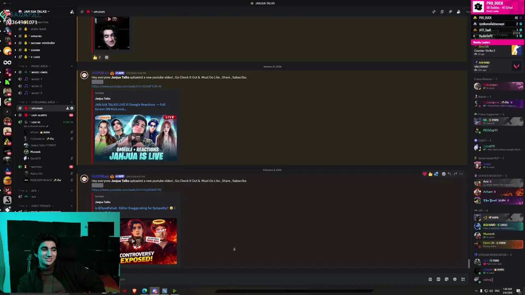Join the WAITING voice channel
525x295 pixels.
click(x=36, y=167)
